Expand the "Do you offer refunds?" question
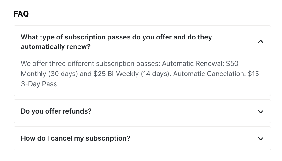 coord(56,111)
